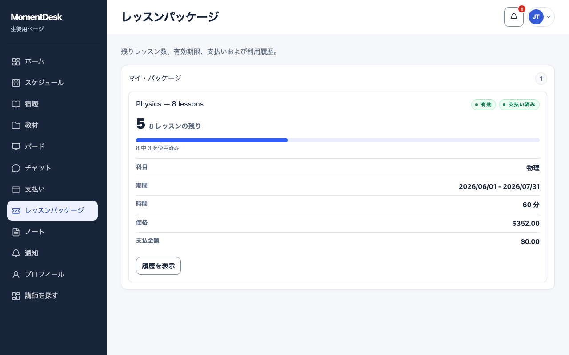Click the プロフィール person icon
The width and height of the screenshot is (569, 355).
click(16, 275)
